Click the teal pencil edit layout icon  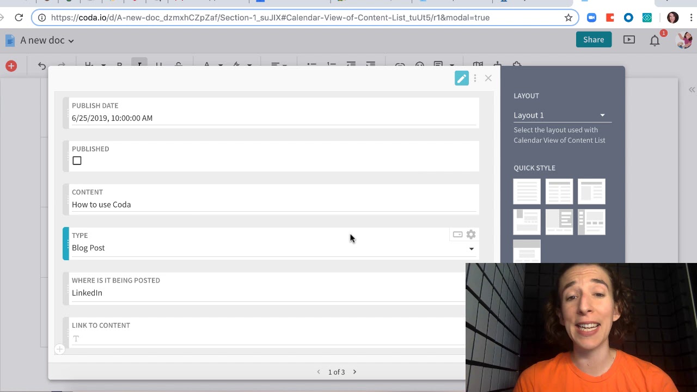pos(462,78)
